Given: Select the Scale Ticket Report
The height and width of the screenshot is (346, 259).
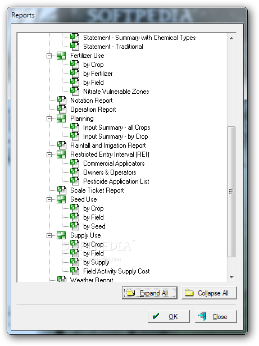Looking at the screenshot, I should [97, 190].
